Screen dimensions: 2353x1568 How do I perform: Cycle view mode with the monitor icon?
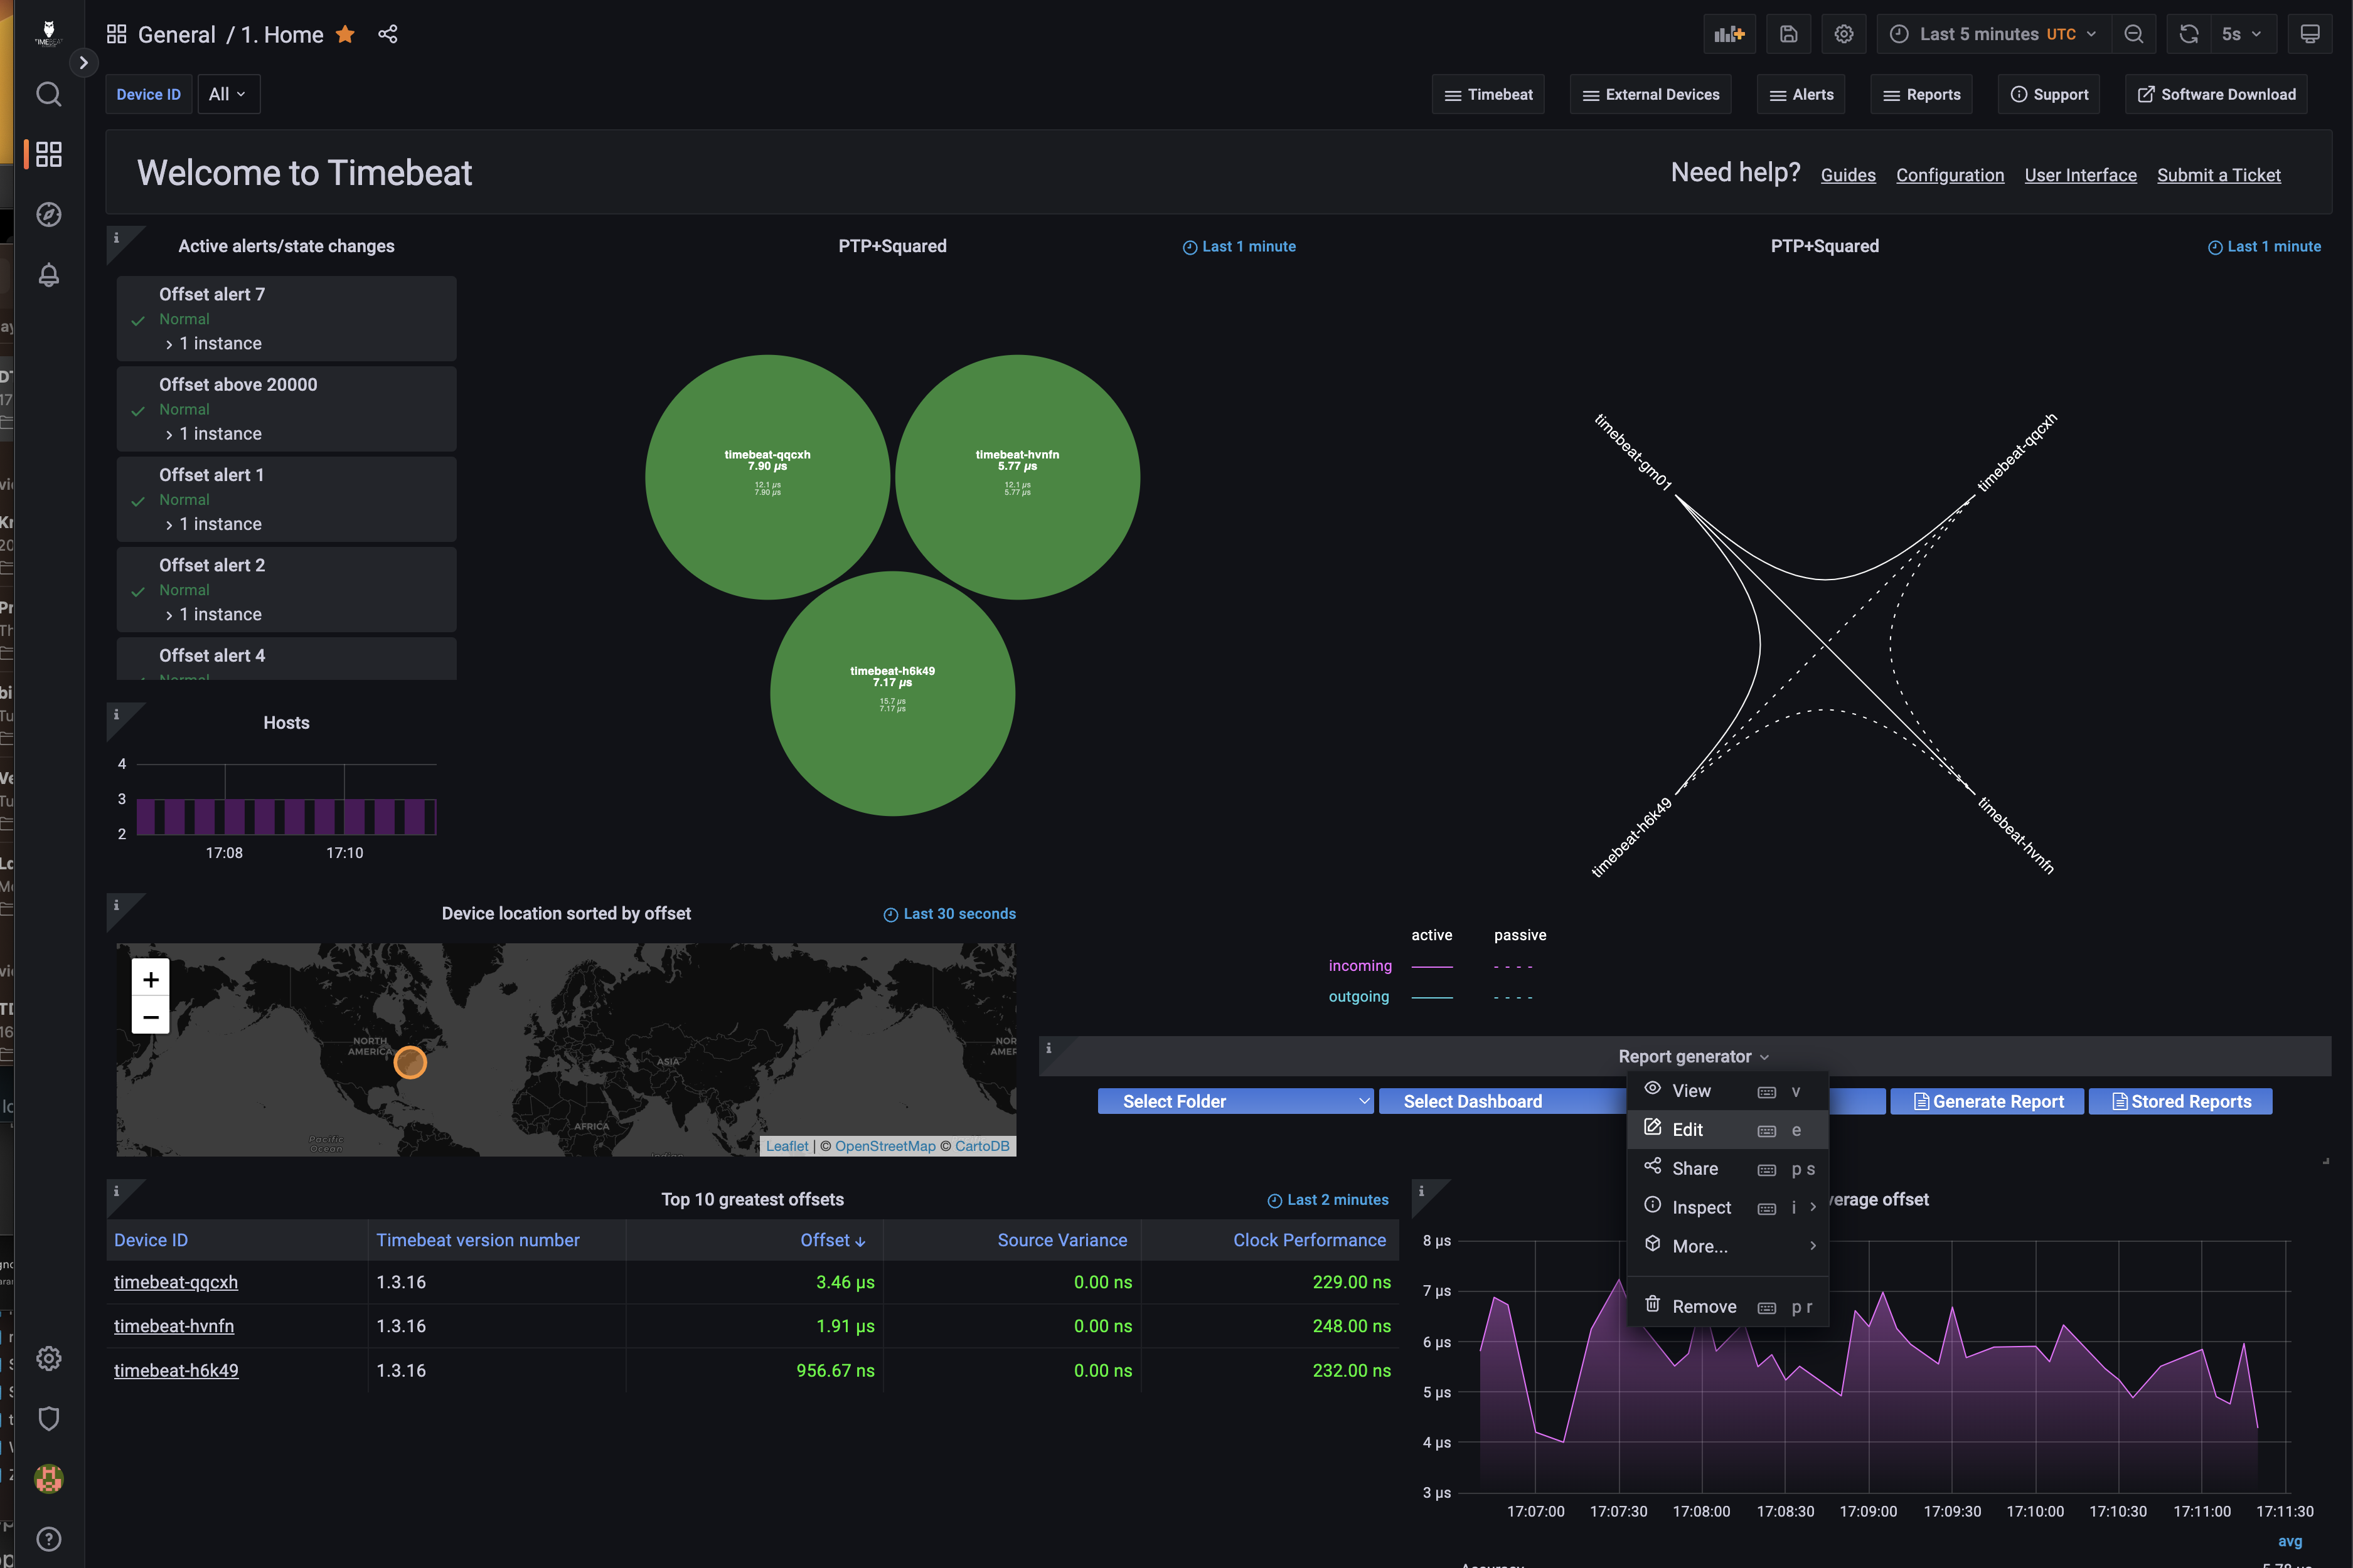click(x=2310, y=34)
